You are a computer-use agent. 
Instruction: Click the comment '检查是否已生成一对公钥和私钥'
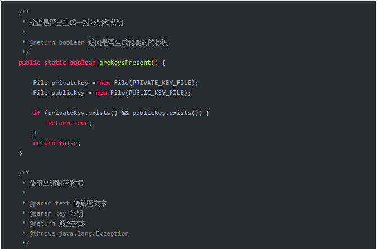(x=76, y=23)
